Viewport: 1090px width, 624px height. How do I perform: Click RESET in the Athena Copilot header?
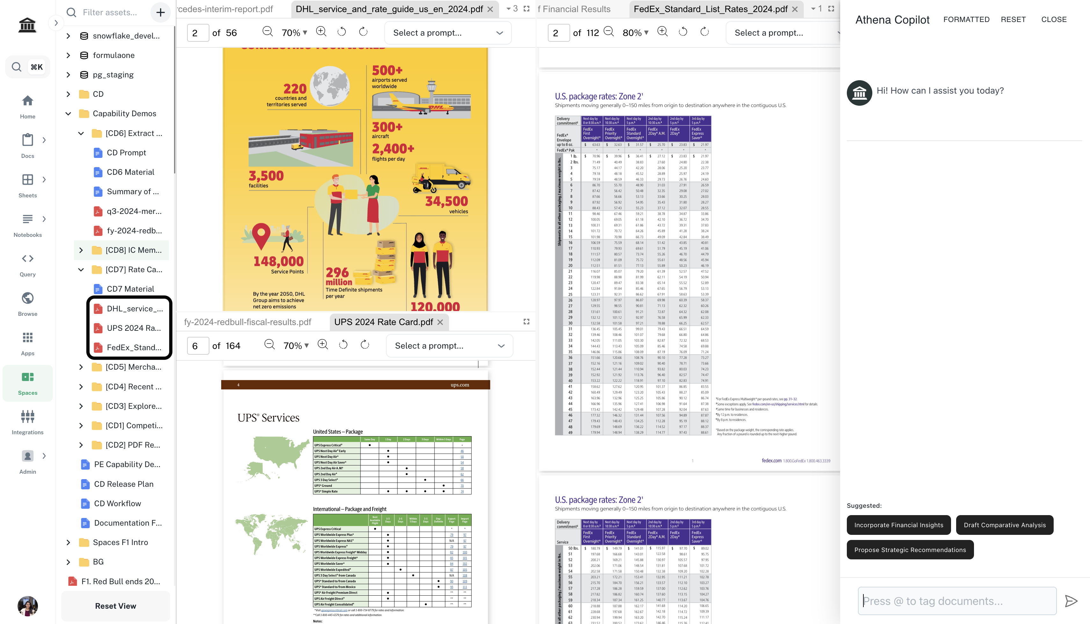(x=1013, y=19)
